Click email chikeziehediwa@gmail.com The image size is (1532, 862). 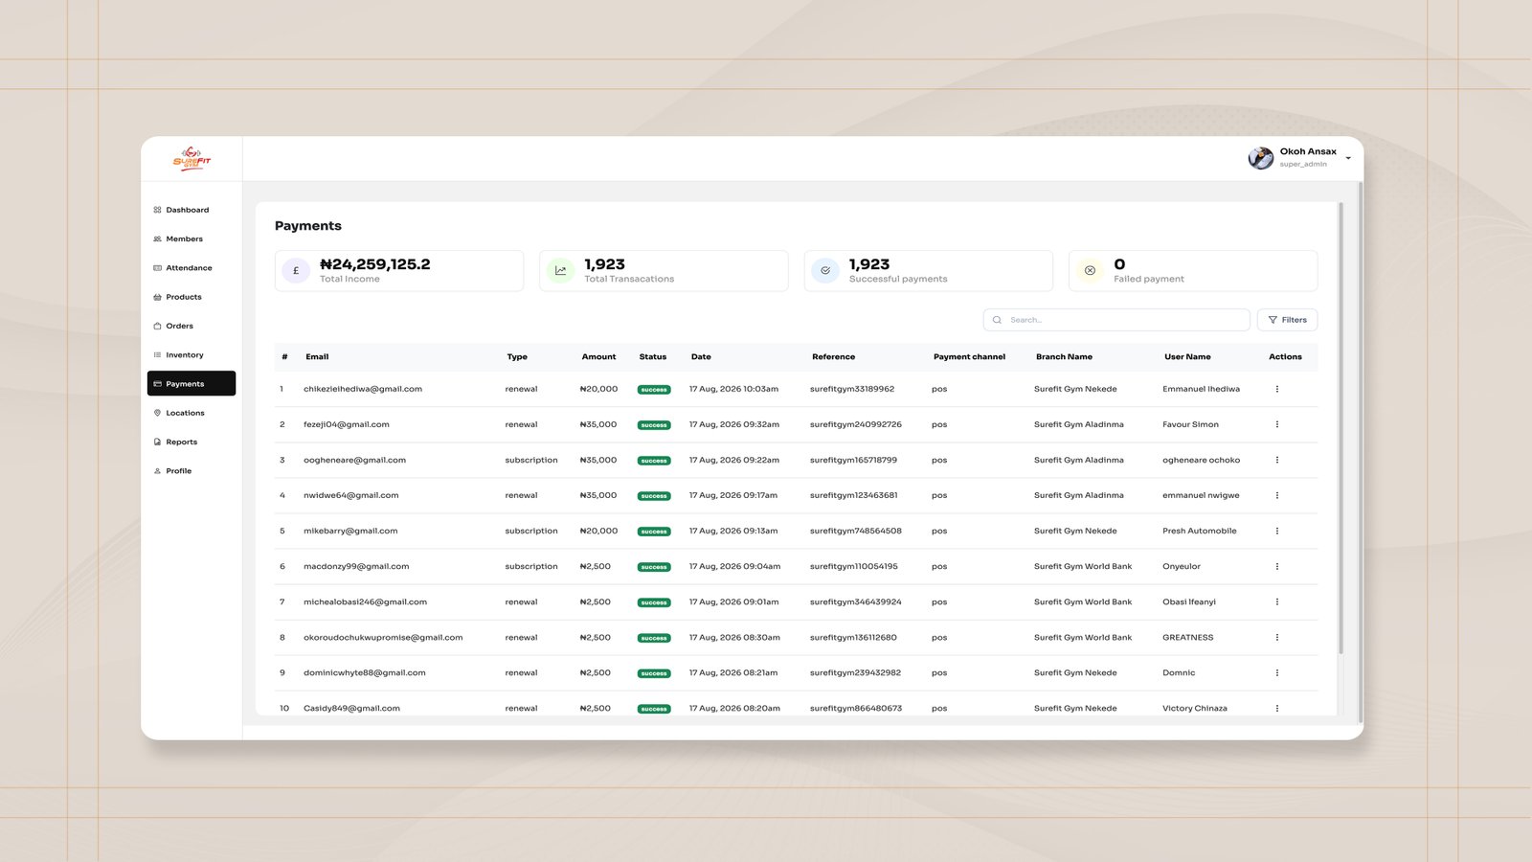click(363, 389)
